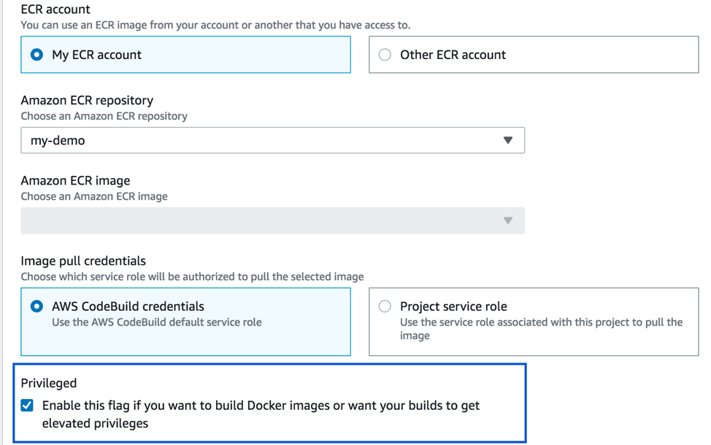Viewport: 711px width, 445px height.
Task: Select the Other ECR account radio option
Action: [x=385, y=55]
